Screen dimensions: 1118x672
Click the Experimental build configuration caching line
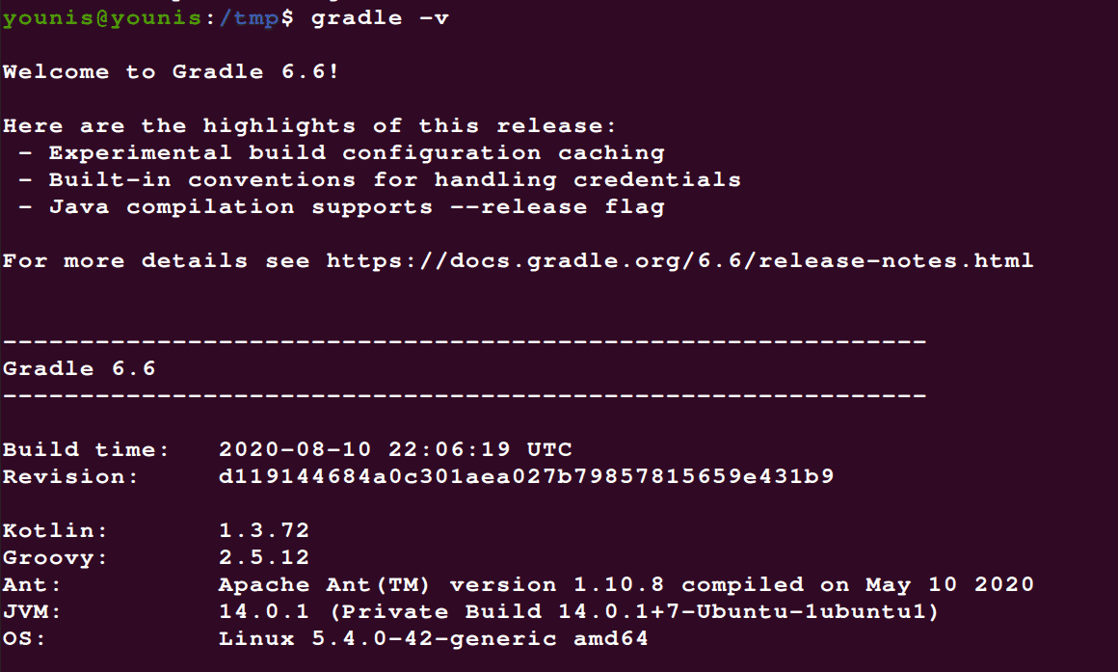pyautogui.click(x=357, y=153)
